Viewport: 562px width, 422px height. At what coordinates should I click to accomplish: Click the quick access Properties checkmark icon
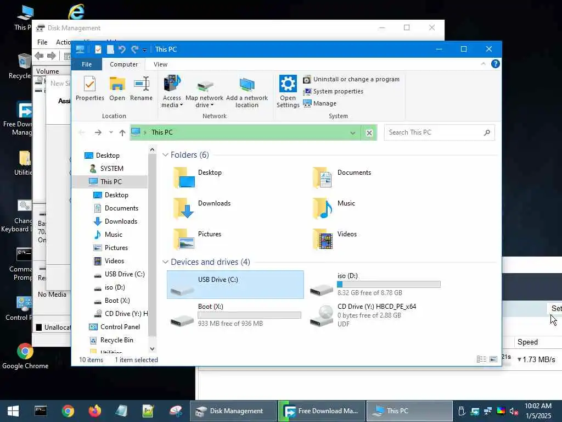(x=98, y=49)
